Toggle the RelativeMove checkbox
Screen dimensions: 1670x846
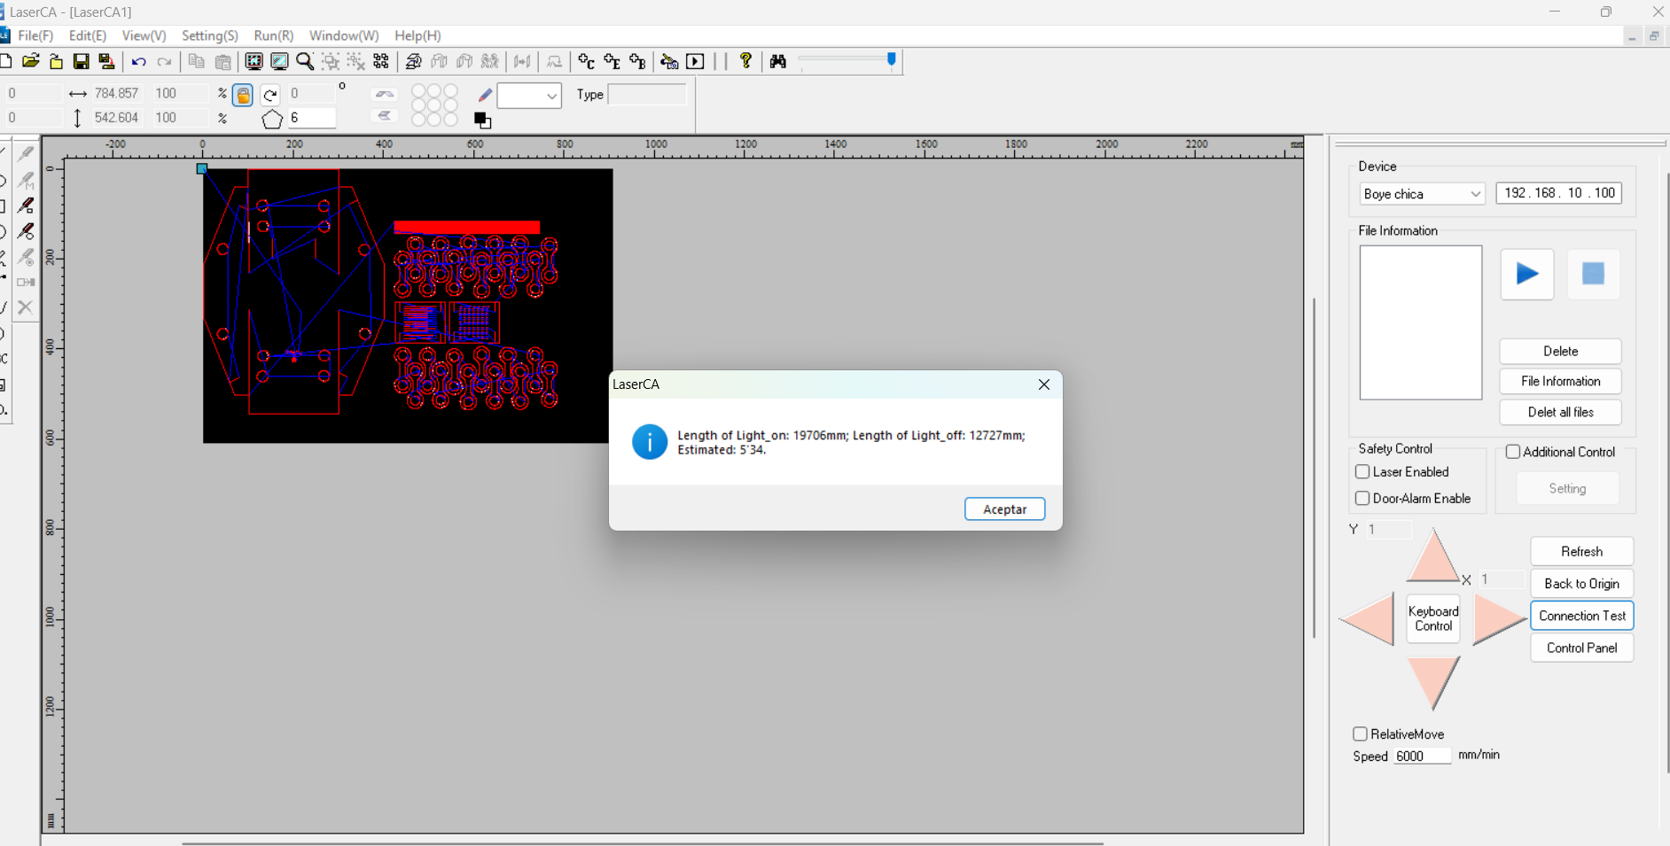[x=1360, y=734]
